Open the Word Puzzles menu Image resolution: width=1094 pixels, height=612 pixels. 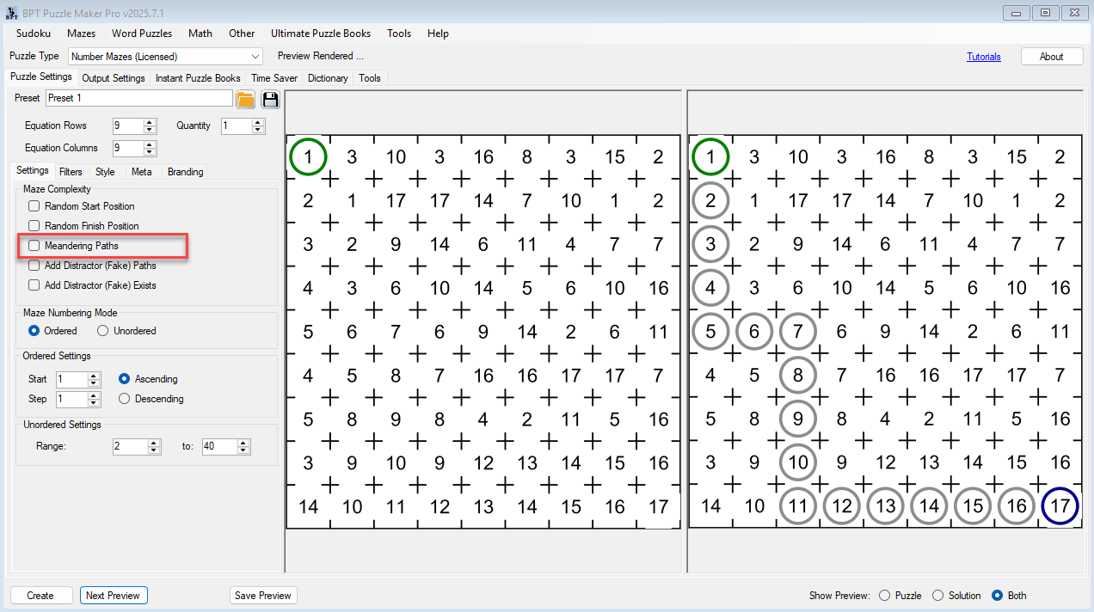coord(142,34)
